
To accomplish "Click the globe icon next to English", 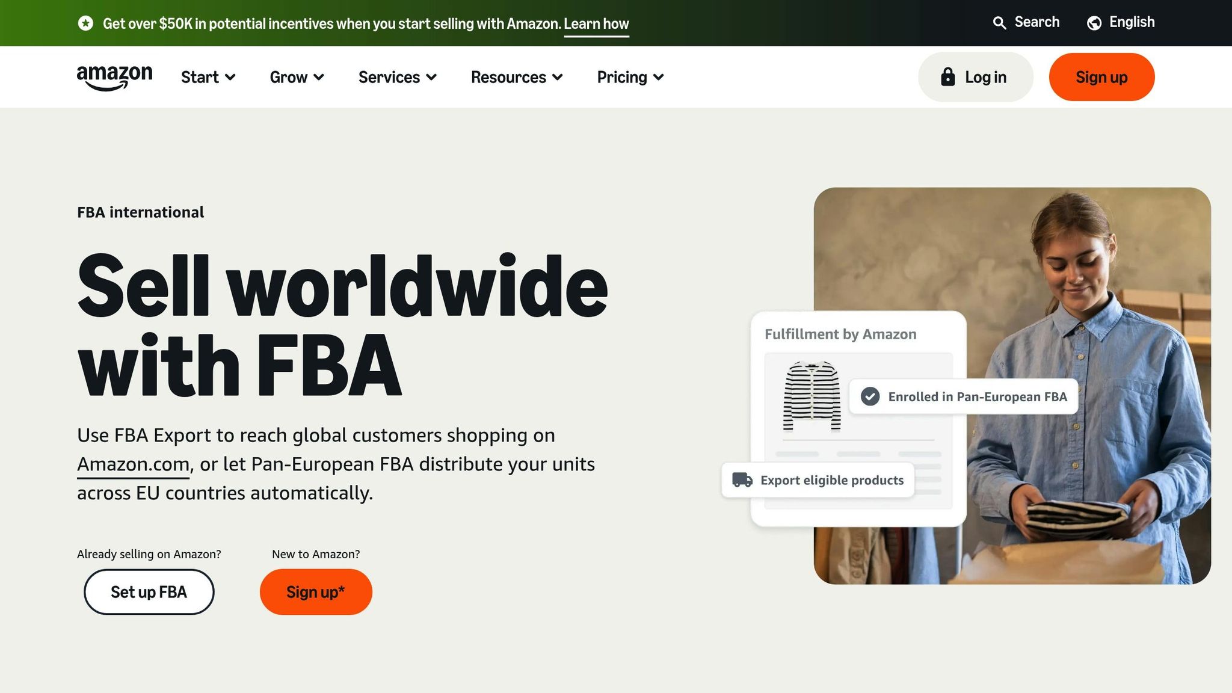I will [x=1094, y=22].
